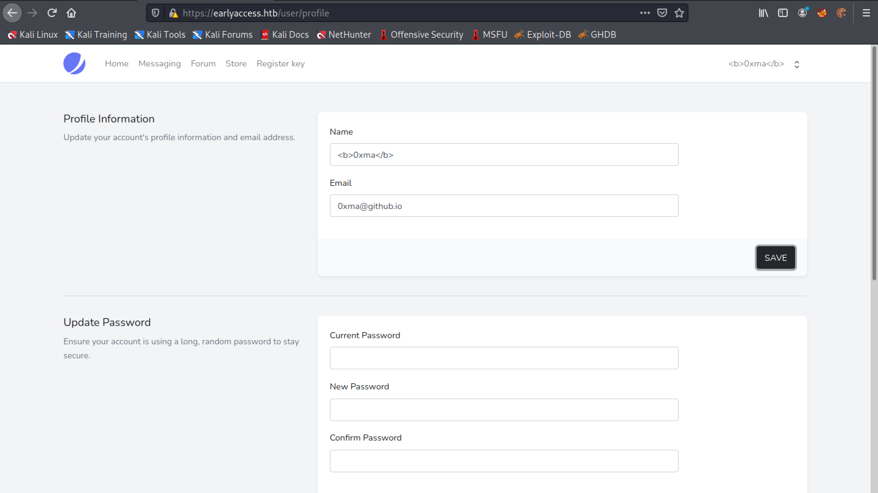Click the page vertical scrollbar
This screenshot has height=493, width=878.
[874, 164]
